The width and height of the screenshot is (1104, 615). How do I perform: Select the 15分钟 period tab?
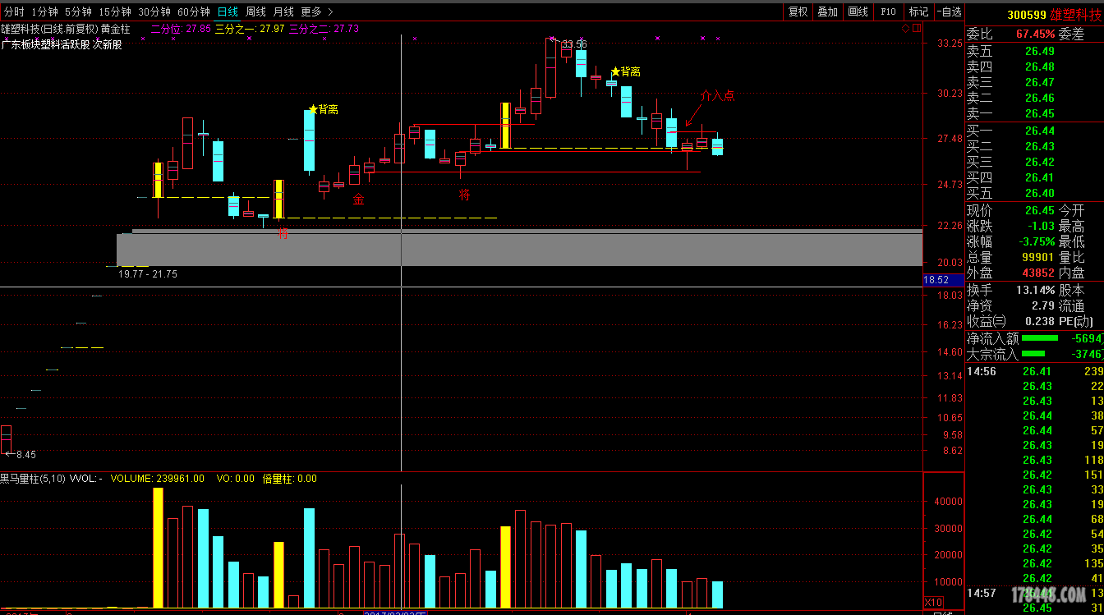[115, 11]
